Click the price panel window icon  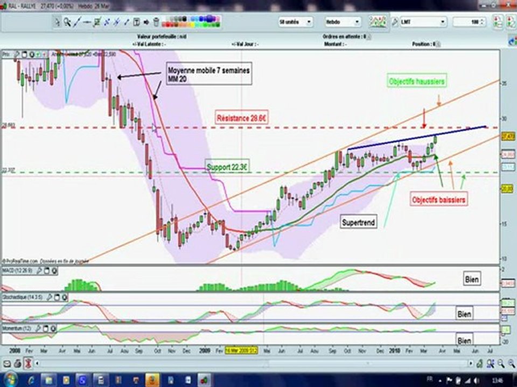point(24,54)
